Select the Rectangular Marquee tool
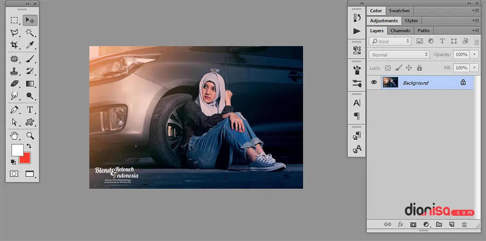This screenshot has height=241, width=486. point(14,21)
